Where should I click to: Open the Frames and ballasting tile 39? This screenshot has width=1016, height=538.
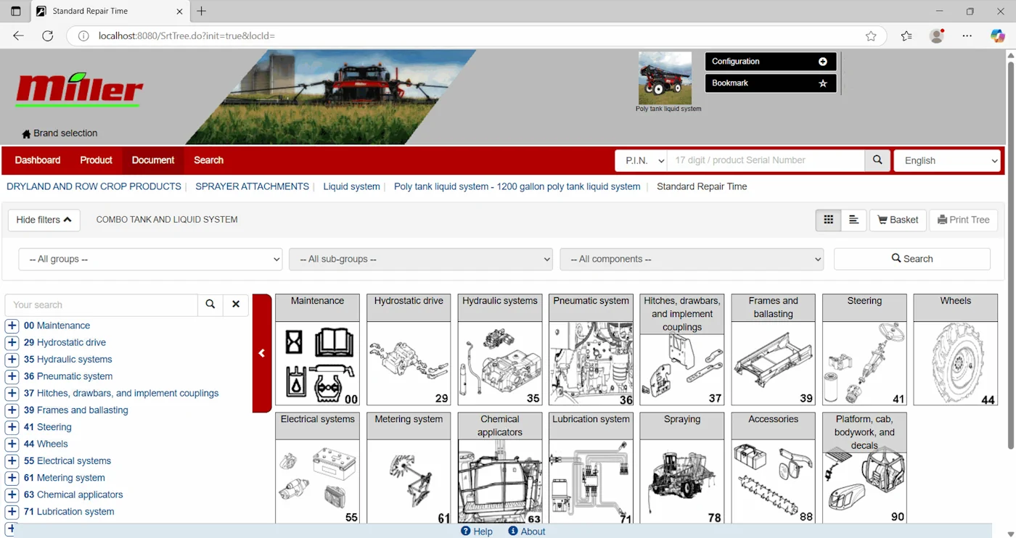tap(773, 349)
